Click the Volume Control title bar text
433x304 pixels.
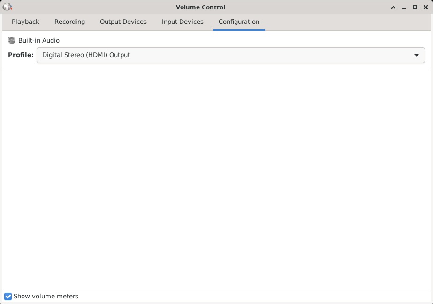tap(200, 7)
